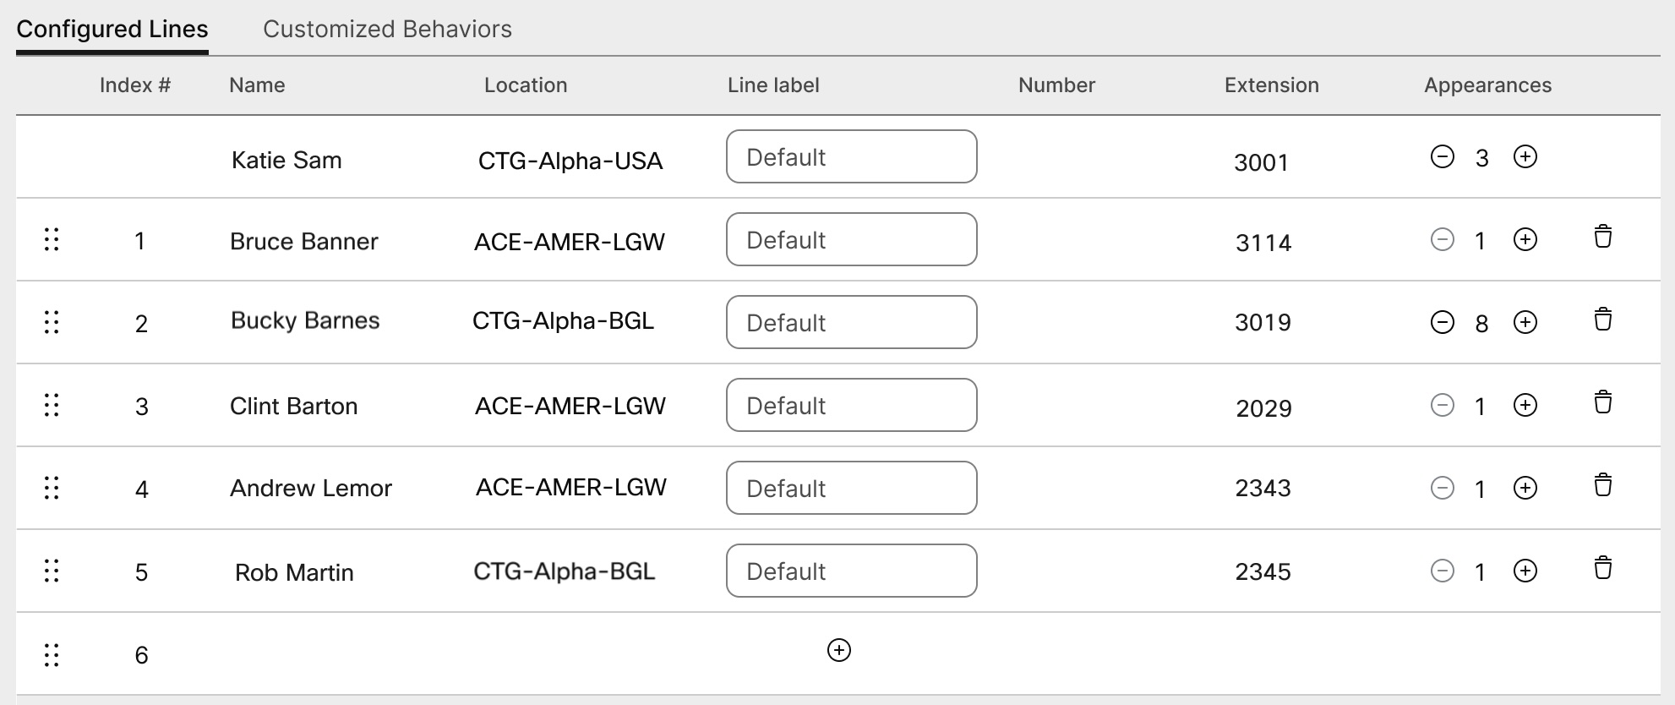Click the Location column header

tap(526, 85)
